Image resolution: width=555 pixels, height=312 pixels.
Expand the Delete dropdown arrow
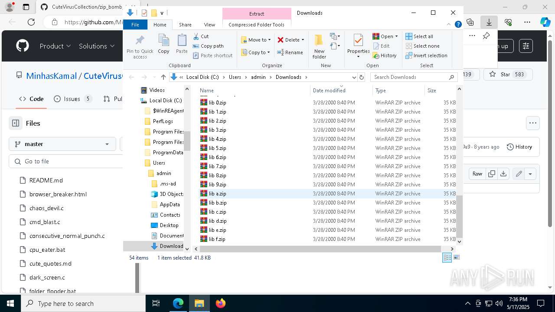point(303,40)
